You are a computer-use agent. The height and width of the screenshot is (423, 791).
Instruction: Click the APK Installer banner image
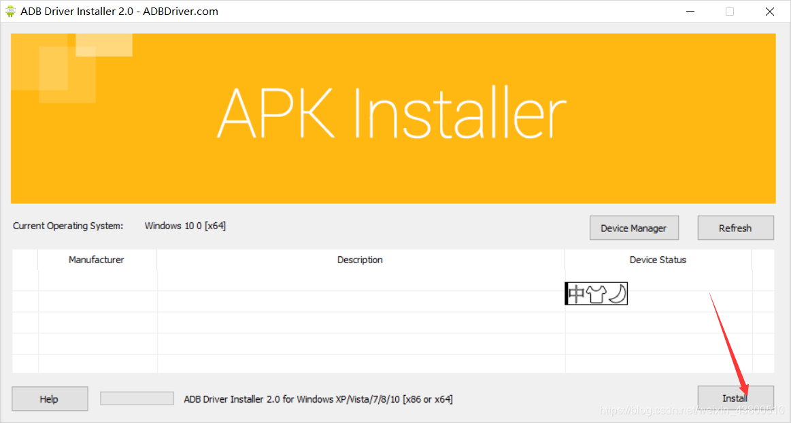[393, 118]
